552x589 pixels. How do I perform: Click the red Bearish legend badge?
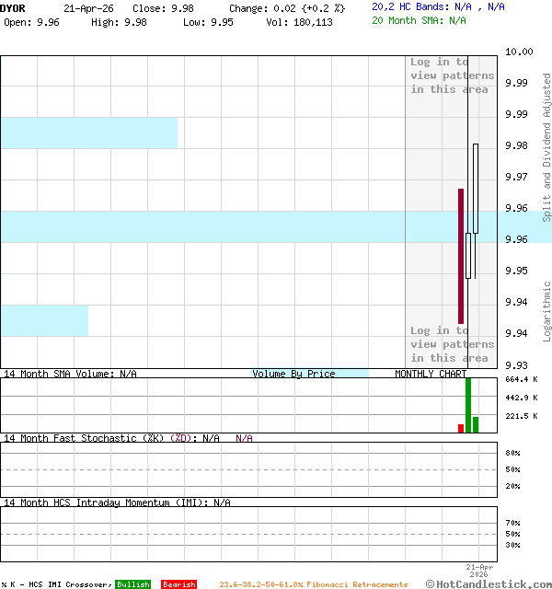point(178,584)
